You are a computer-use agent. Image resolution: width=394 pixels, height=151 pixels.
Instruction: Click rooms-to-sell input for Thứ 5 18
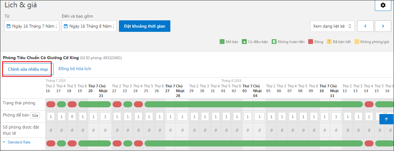point(72,116)
